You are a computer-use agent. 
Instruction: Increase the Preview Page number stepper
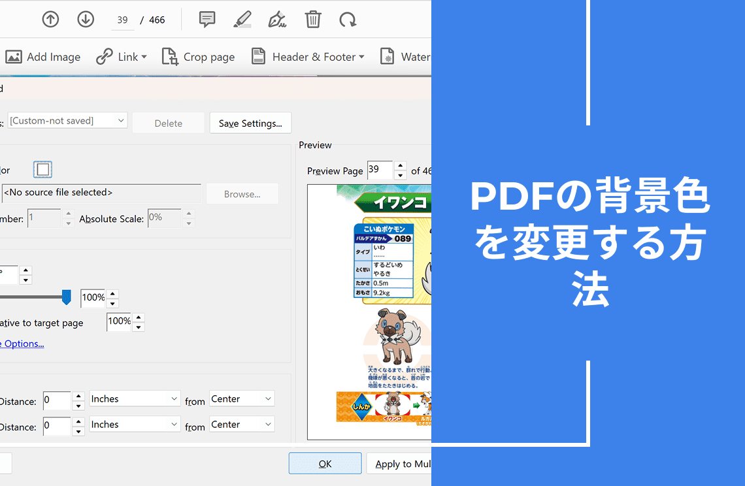[400, 167]
